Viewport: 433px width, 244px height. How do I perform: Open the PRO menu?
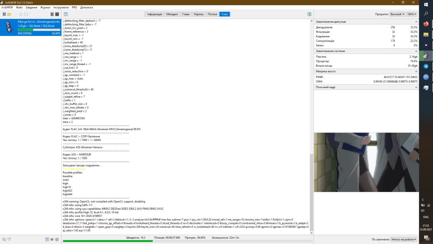coord(74,7)
